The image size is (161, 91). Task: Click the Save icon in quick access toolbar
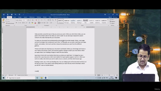(4, 15)
